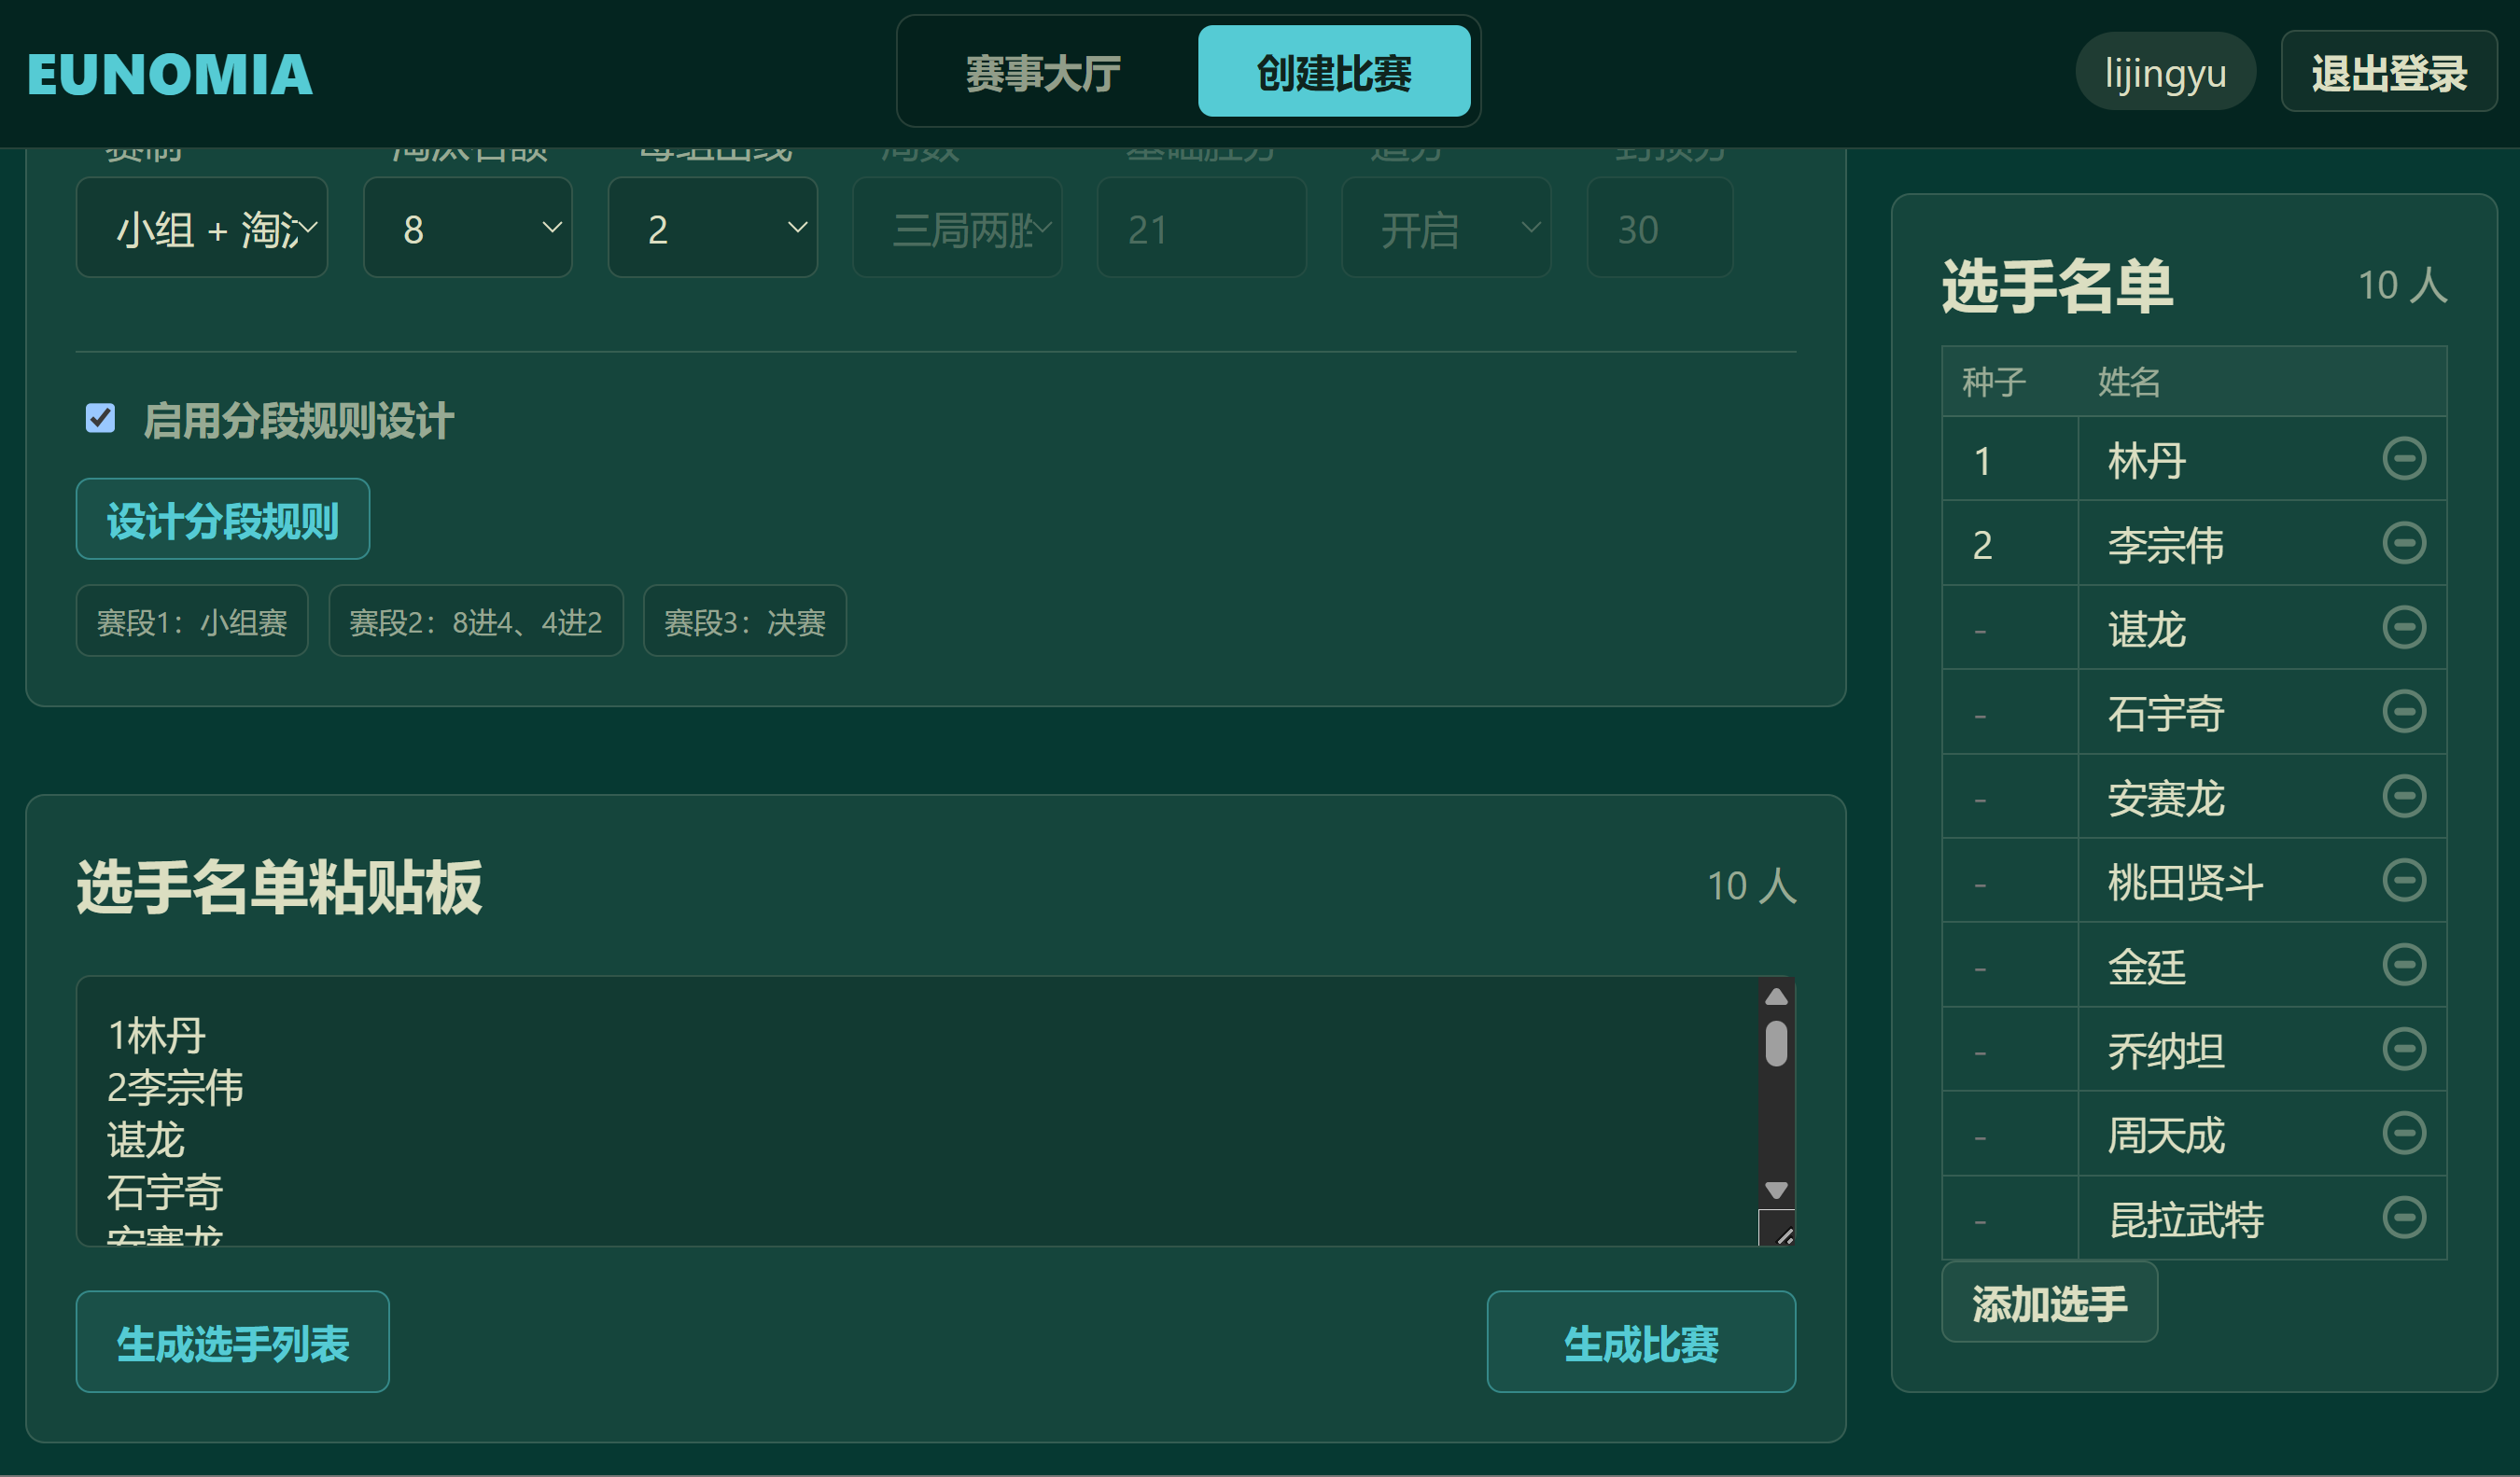This screenshot has width=2520, height=1477.
Task: Open the 开启 deuce dropdown
Action: pyautogui.click(x=1446, y=228)
